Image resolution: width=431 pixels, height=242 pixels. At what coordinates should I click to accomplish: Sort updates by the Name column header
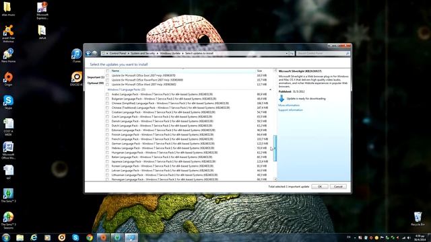click(183, 71)
